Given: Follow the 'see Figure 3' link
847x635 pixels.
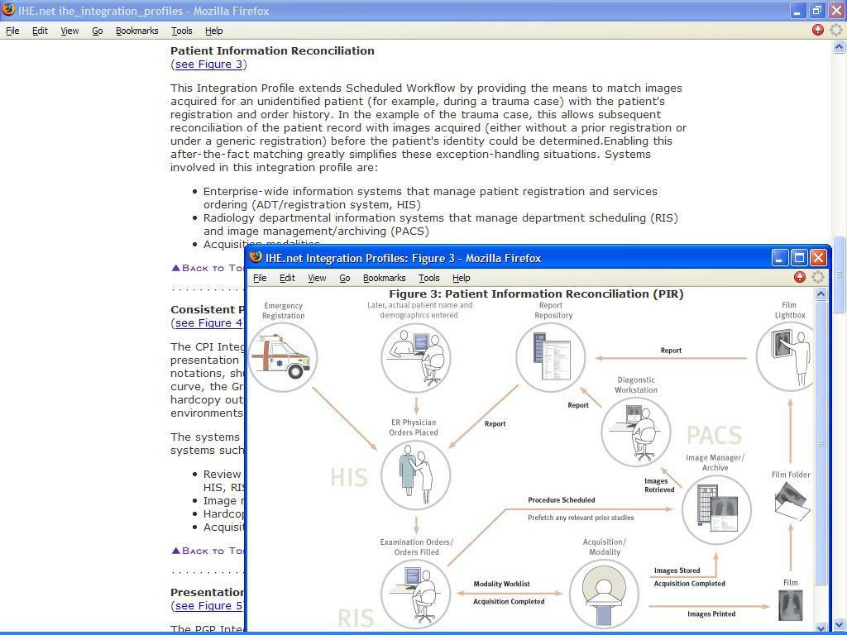Looking at the screenshot, I should 208,64.
